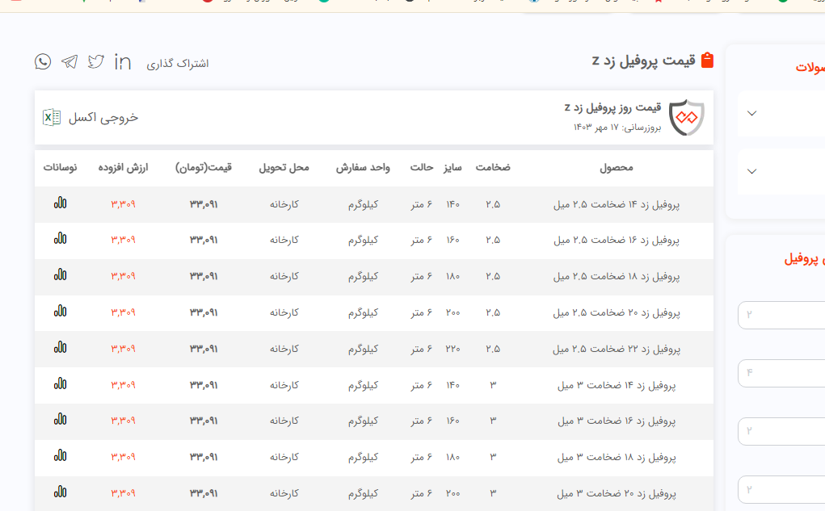Open product پروفیل زد ۱۶ ضخامت ۲.۵ میل
The width and height of the screenshot is (825, 511).
pyautogui.click(x=616, y=240)
